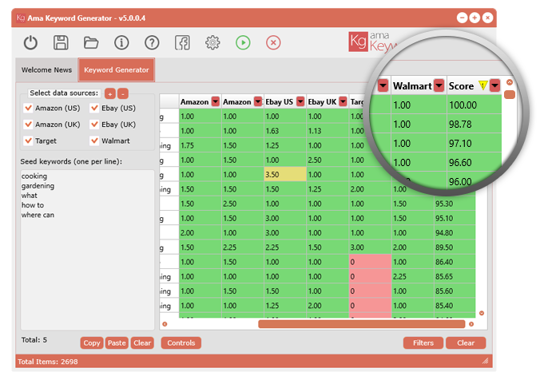Click Copy button under seed keywords
The width and height of the screenshot is (540, 380).
92,342
